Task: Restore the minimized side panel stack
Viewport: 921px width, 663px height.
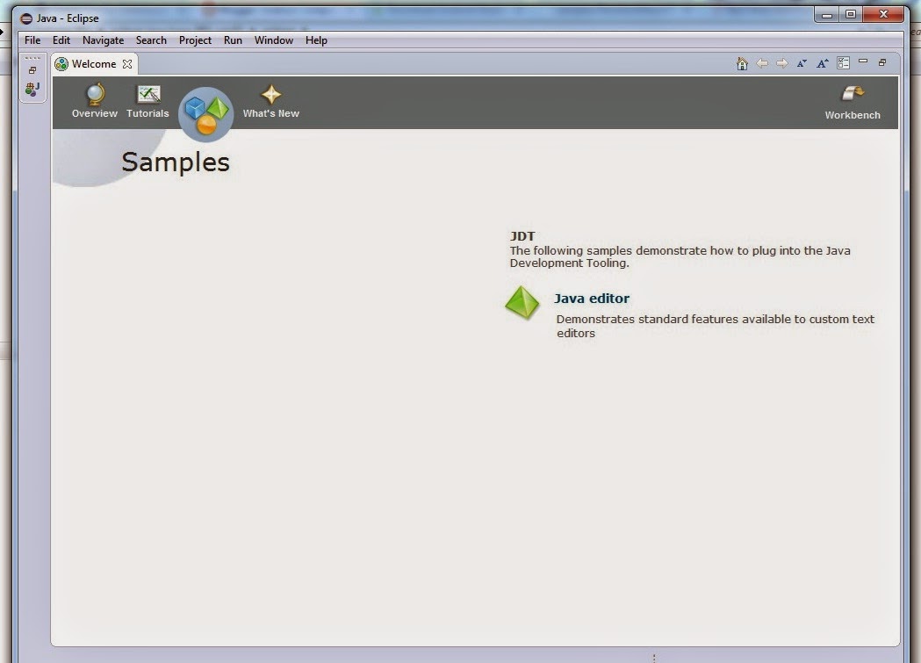Action: click(32, 70)
